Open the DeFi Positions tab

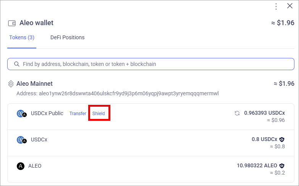tap(67, 37)
